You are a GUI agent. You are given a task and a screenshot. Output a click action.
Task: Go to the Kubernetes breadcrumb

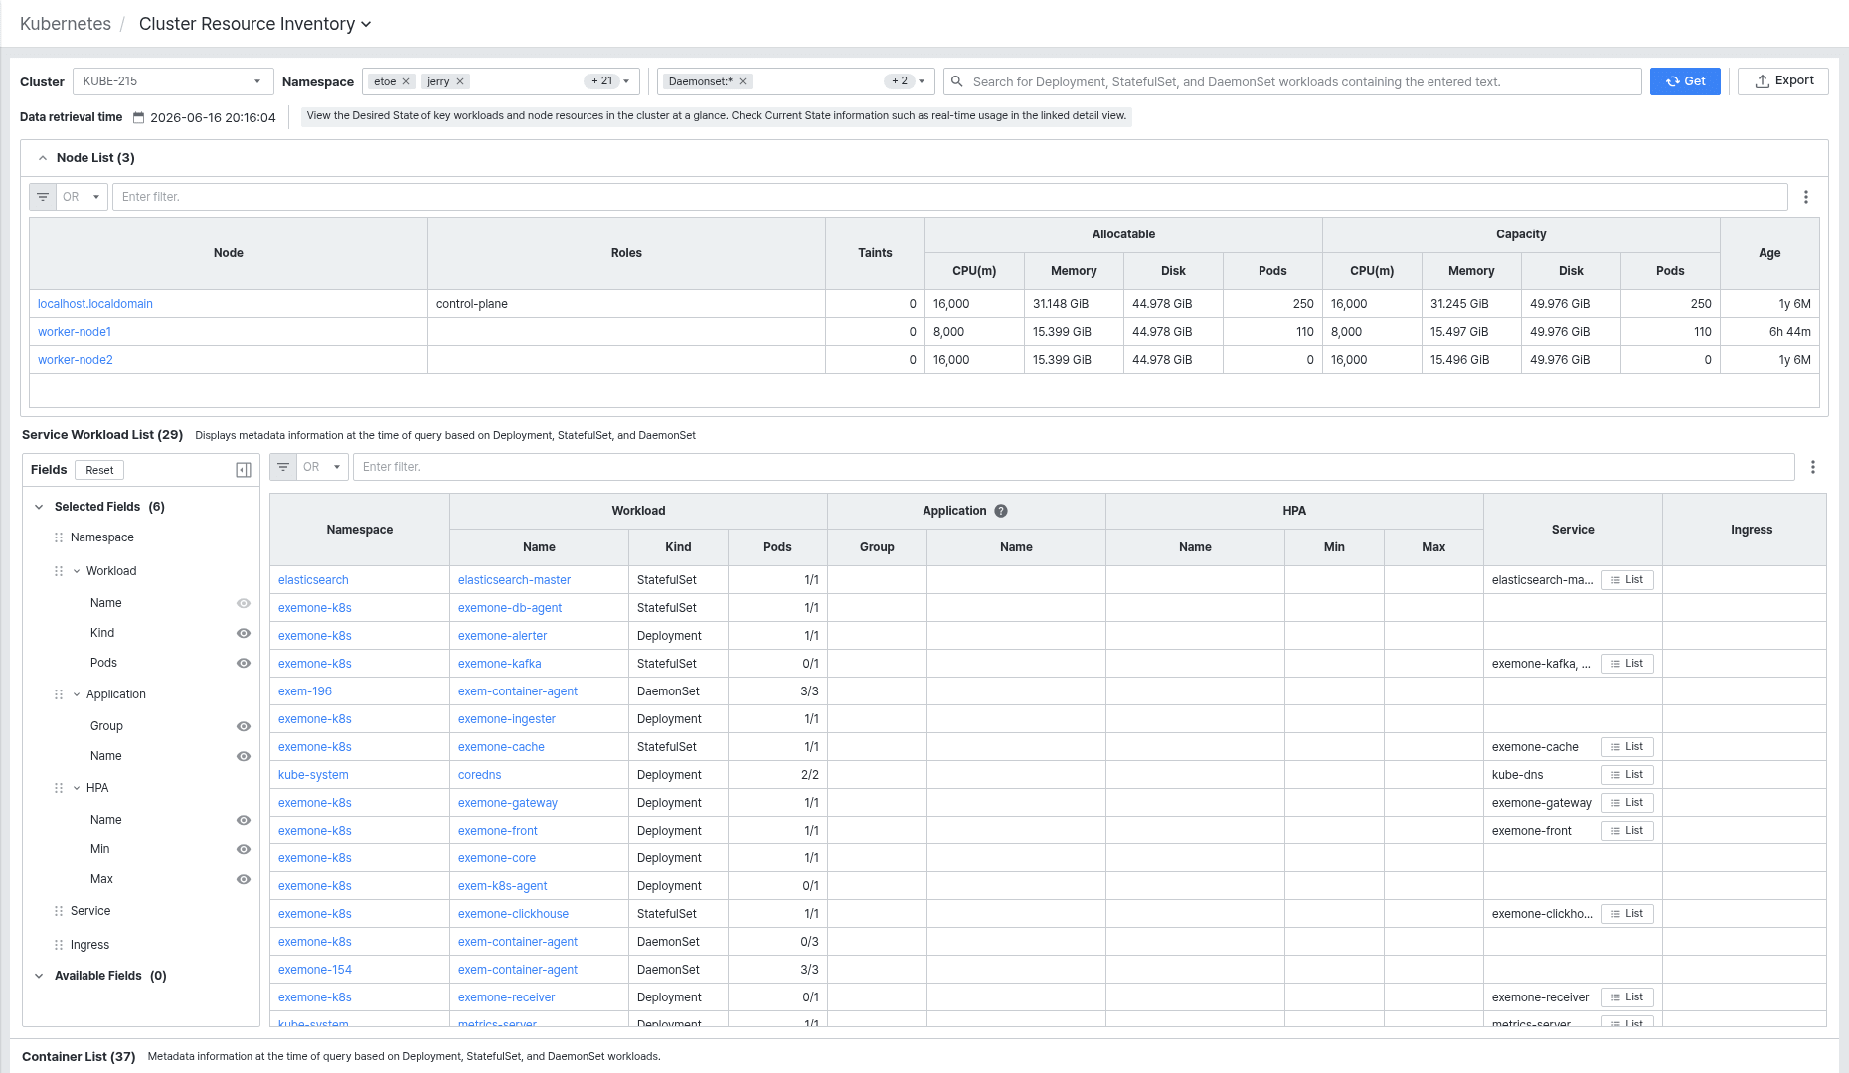tap(66, 24)
